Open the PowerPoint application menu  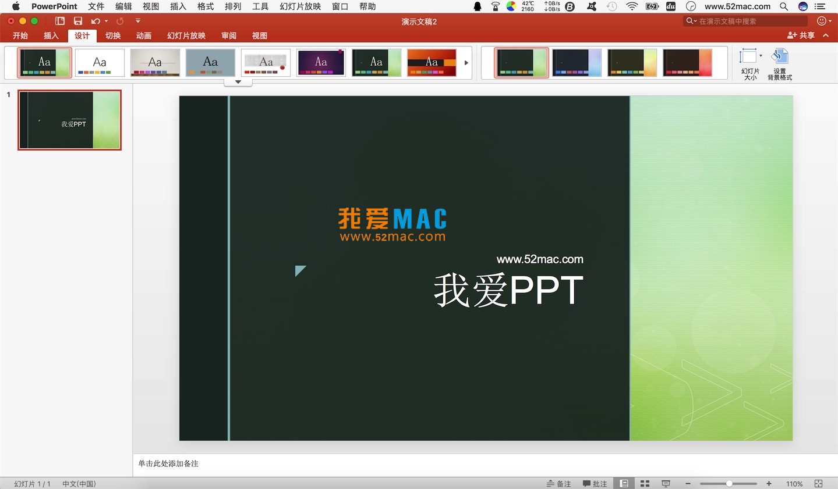54,6
